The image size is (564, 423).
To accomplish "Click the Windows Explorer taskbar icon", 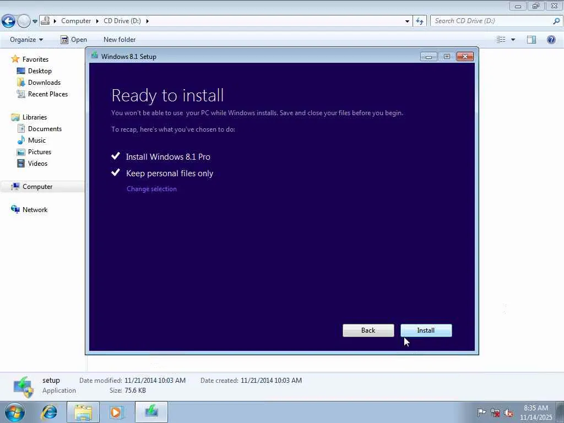I will (83, 412).
